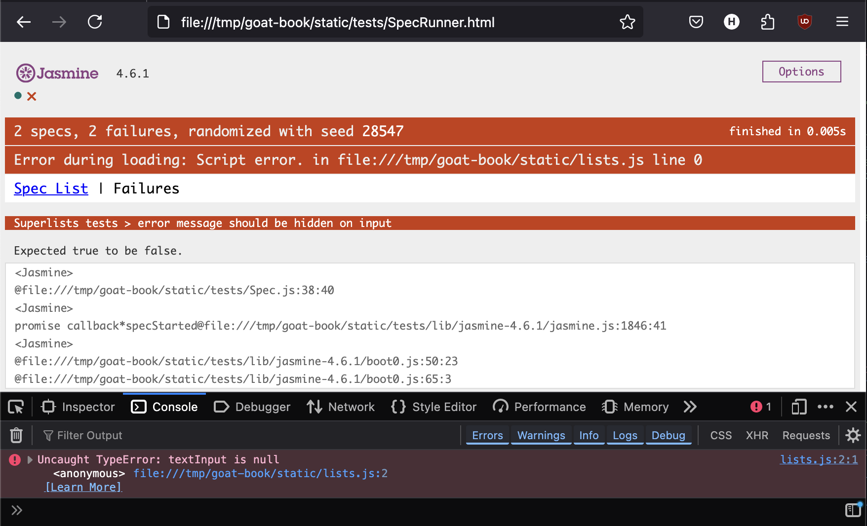
Task: Open console settings gear
Action: 853,435
